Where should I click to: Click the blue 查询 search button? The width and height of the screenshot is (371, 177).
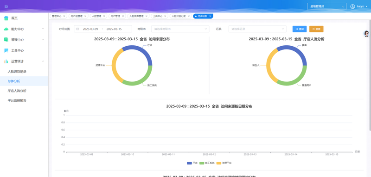(300, 29)
